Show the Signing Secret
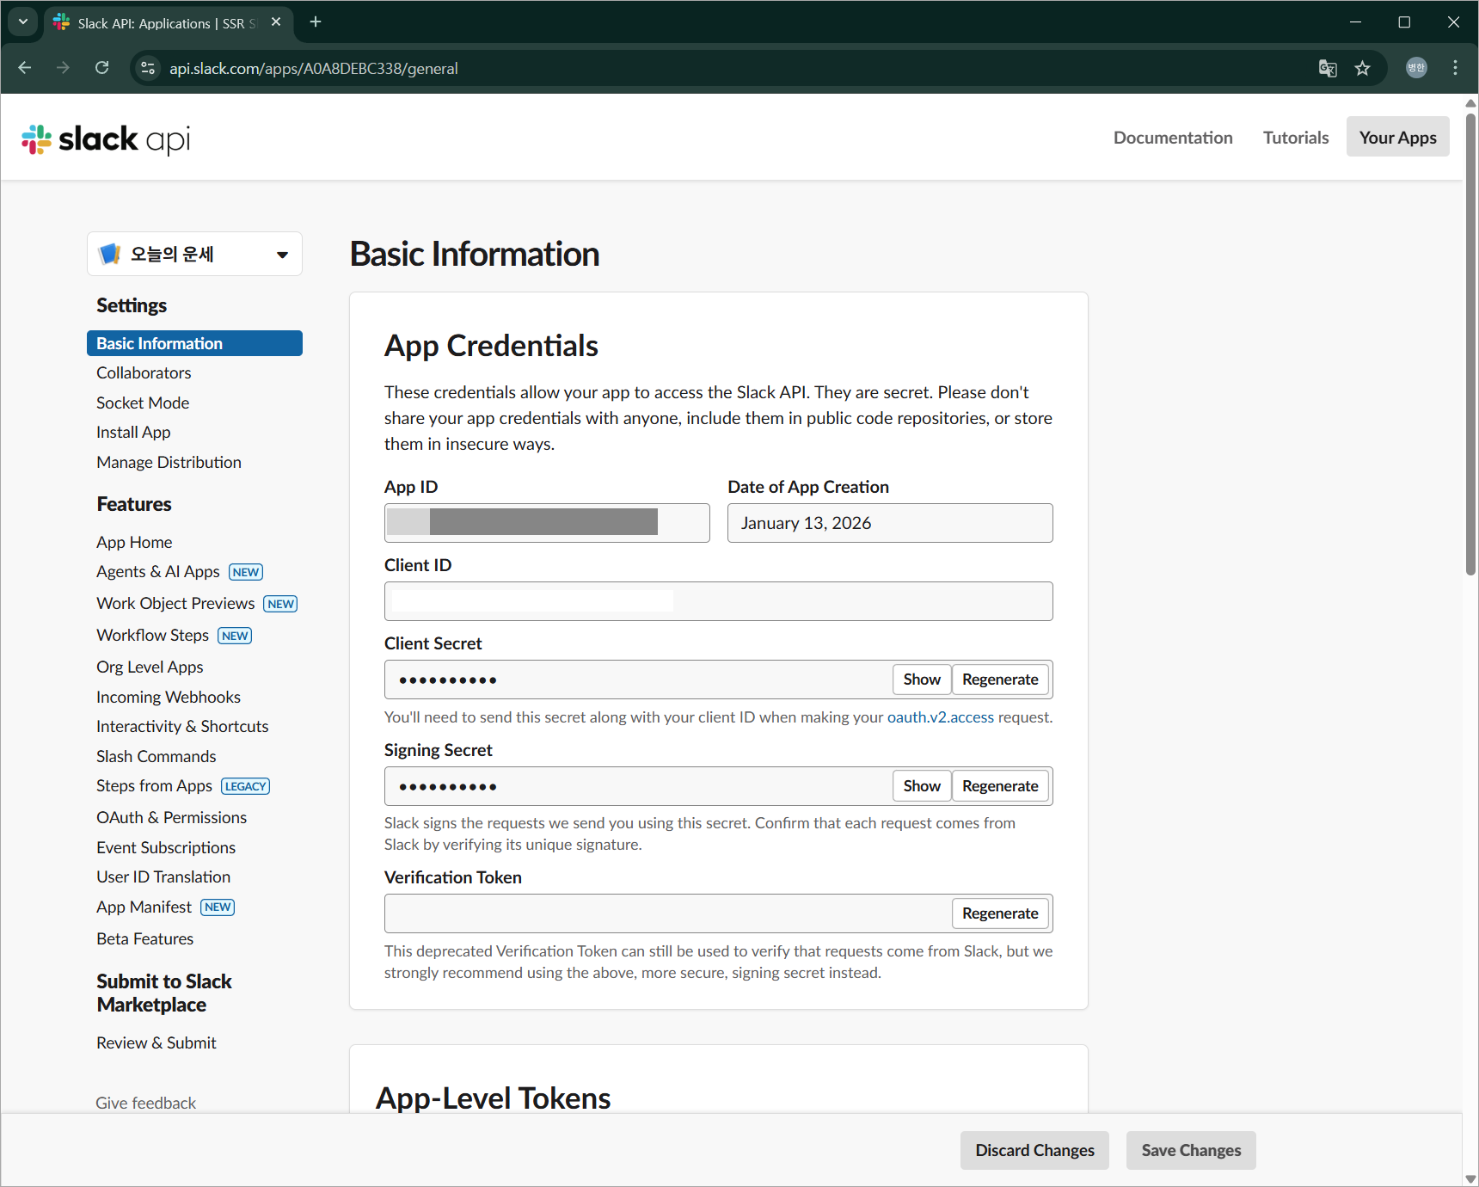Screen dimensions: 1479x1187 tap(922, 786)
